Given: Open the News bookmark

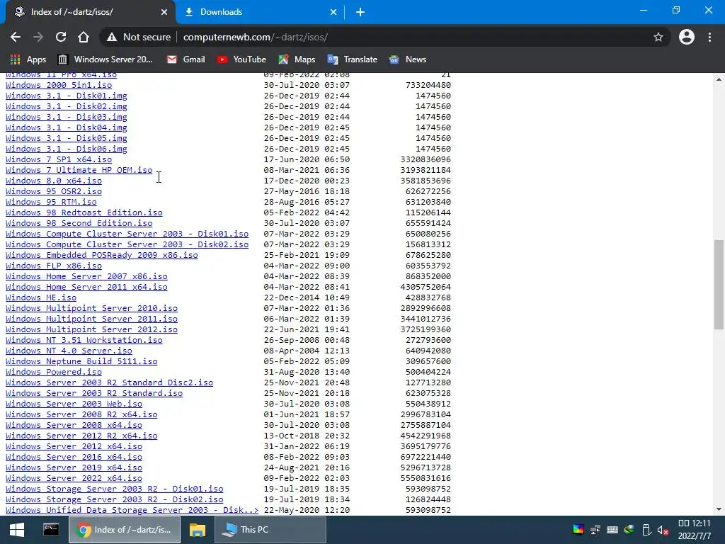Looking at the screenshot, I should click(x=408, y=59).
